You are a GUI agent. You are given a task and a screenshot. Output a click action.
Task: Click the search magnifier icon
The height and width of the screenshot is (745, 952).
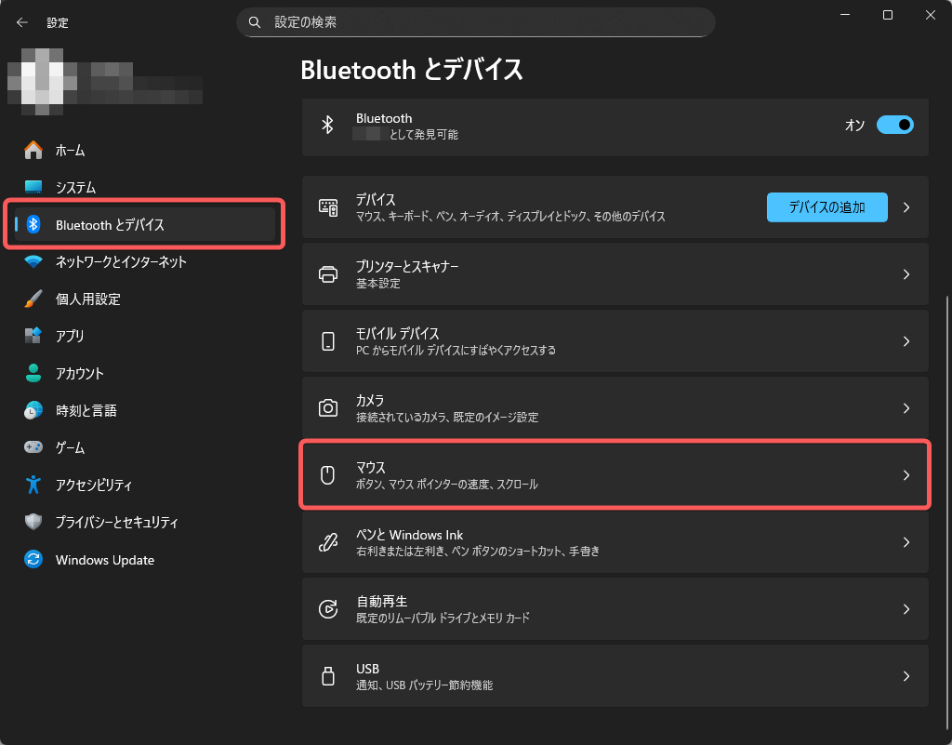255,22
